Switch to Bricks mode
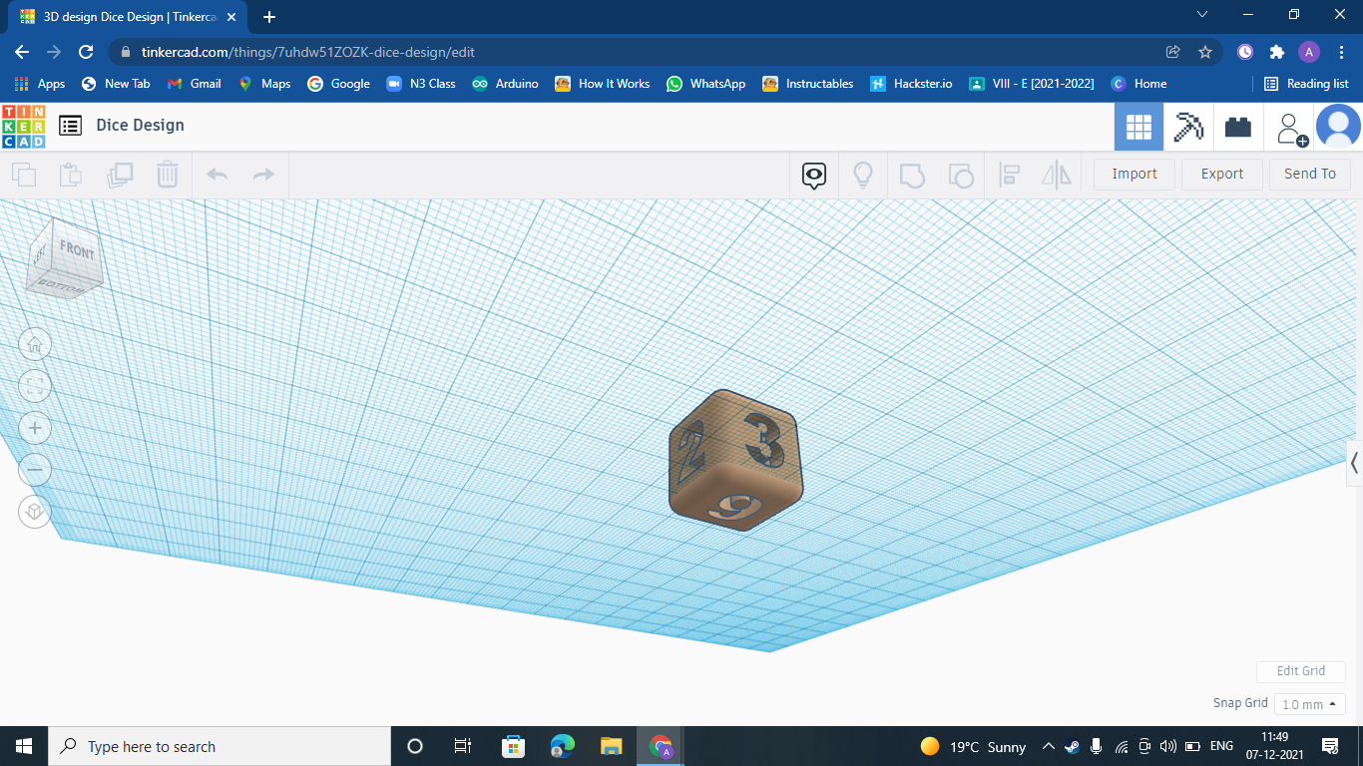The height and width of the screenshot is (766, 1363). point(1238,127)
